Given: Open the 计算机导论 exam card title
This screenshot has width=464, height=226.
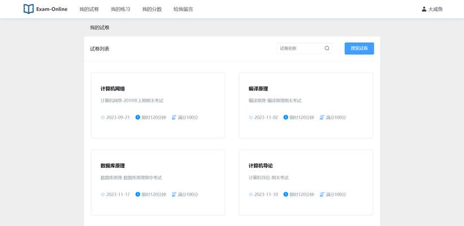Looking at the screenshot, I should click(x=261, y=166).
